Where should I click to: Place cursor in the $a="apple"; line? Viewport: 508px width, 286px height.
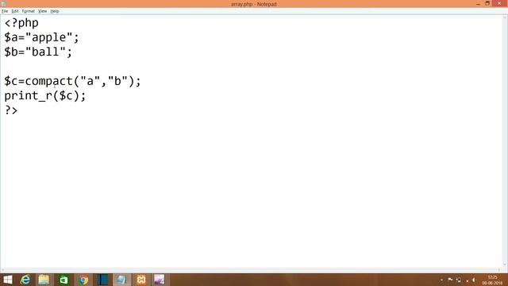41,38
